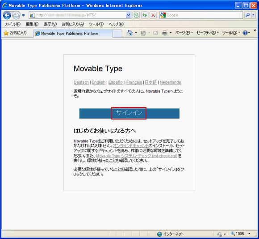259x239 pixels.
Task: Click the Home page icon
Action: tap(130, 33)
